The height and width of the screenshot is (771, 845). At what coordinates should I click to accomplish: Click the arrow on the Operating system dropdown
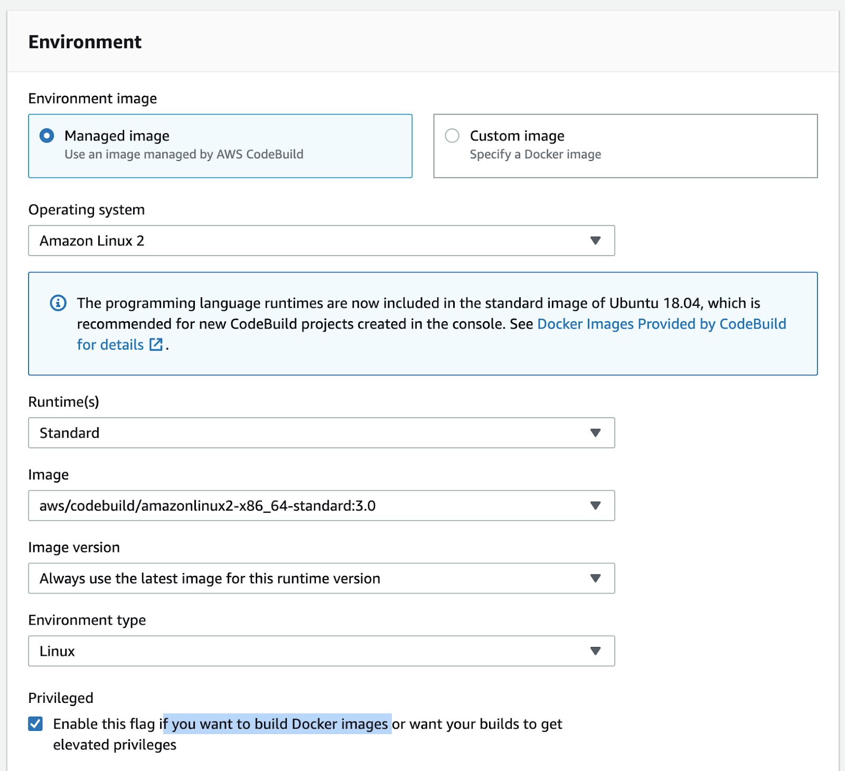click(x=595, y=241)
